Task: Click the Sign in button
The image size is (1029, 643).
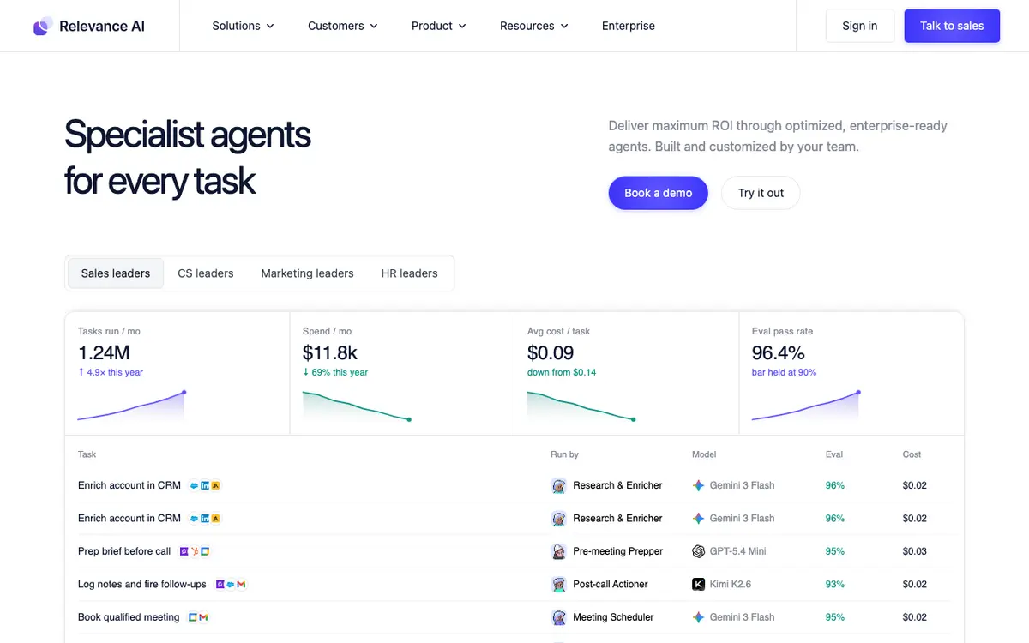Action: [860, 26]
